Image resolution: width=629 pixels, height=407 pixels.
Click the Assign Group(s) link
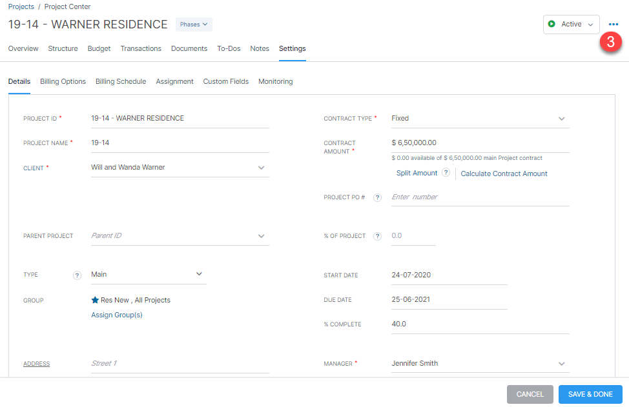[x=117, y=315]
